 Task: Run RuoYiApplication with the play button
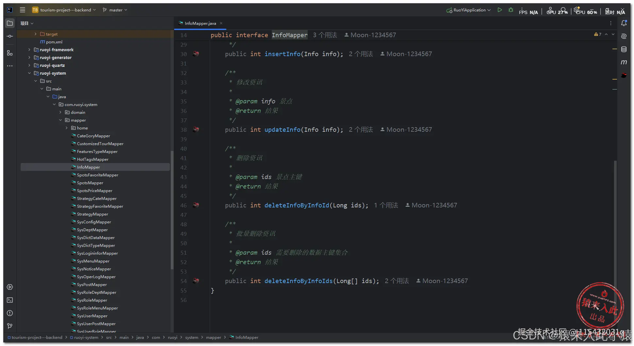pos(499,10)
